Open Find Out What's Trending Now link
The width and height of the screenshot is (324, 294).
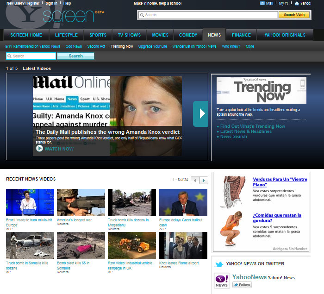253,126
